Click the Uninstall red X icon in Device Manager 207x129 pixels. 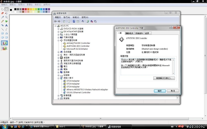tap(92, 21)
